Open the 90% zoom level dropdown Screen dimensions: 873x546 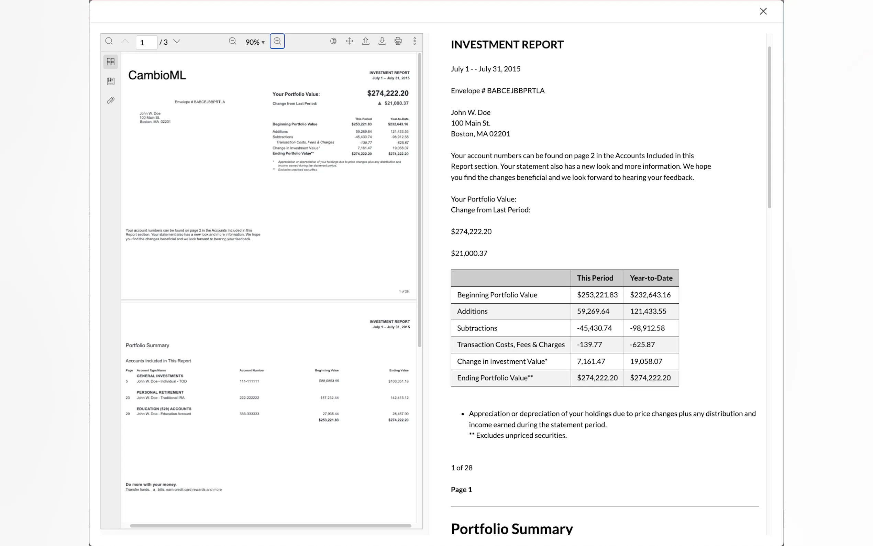click(x=255, y=42)
